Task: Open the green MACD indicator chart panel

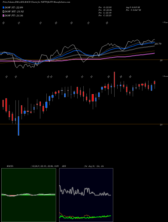Action: point(29,195)
